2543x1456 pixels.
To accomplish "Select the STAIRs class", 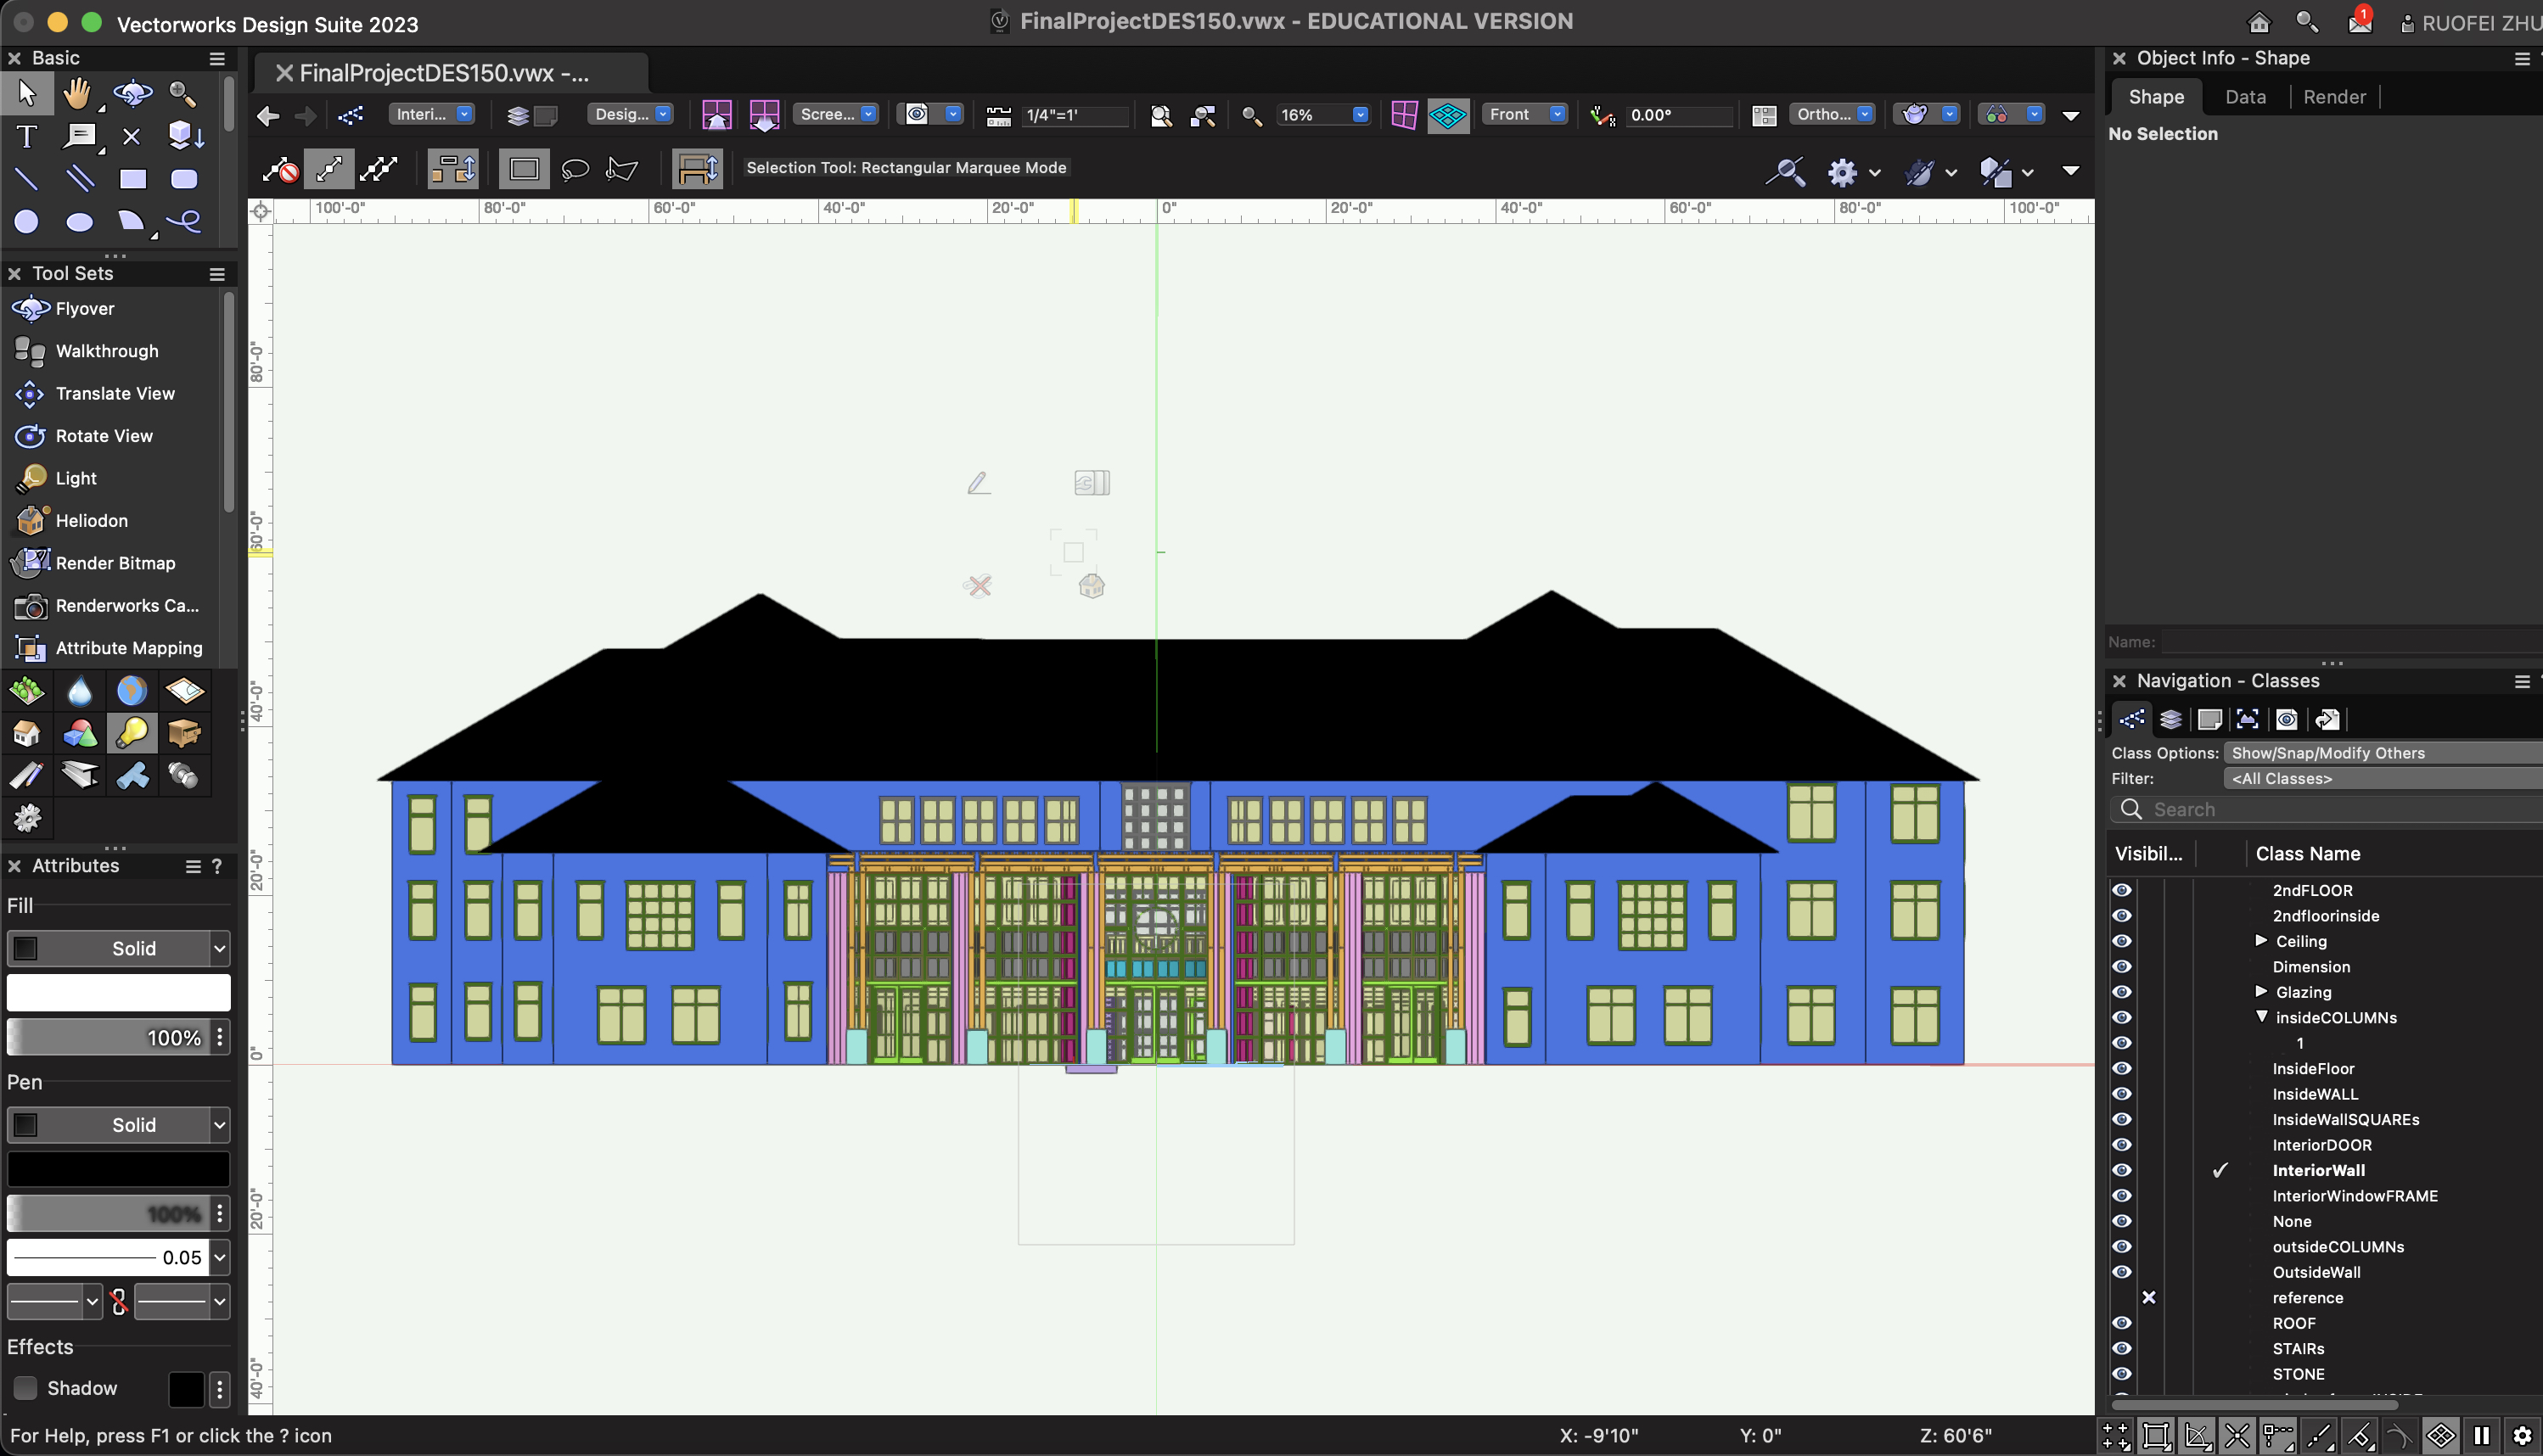I will point(2298,1348).
